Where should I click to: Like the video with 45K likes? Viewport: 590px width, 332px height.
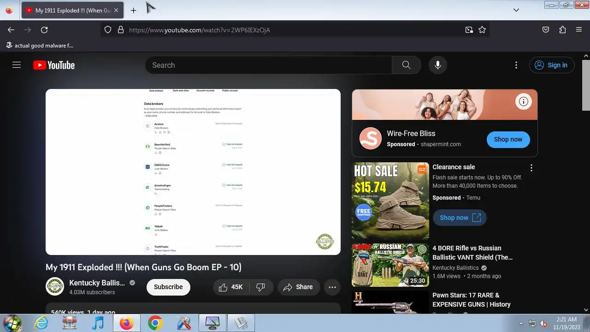[231, 287]
